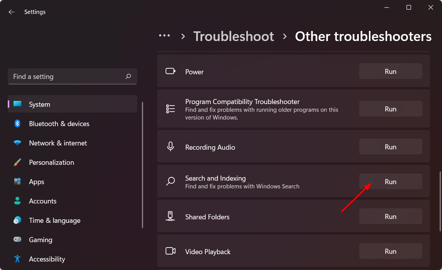Click the search magnifier in Find a setting
Screen dimensions: 442x270
pos(128,76)
